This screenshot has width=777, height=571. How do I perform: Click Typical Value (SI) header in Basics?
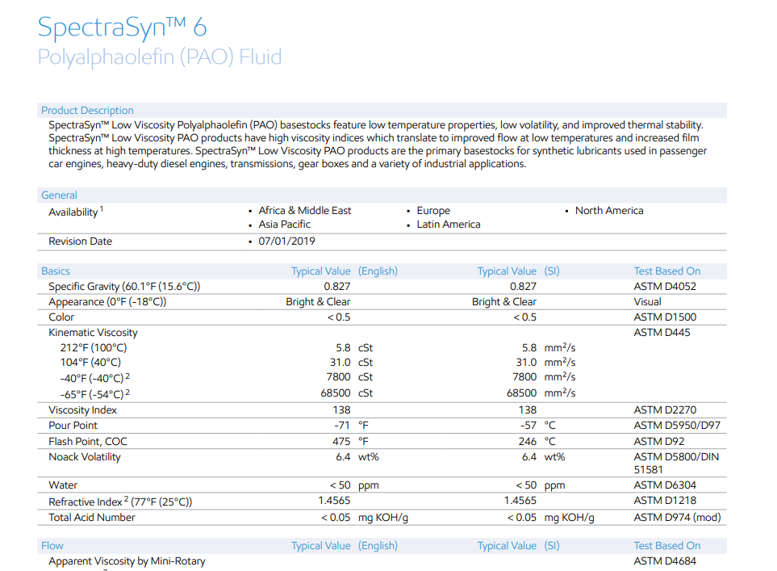[518, 271]
